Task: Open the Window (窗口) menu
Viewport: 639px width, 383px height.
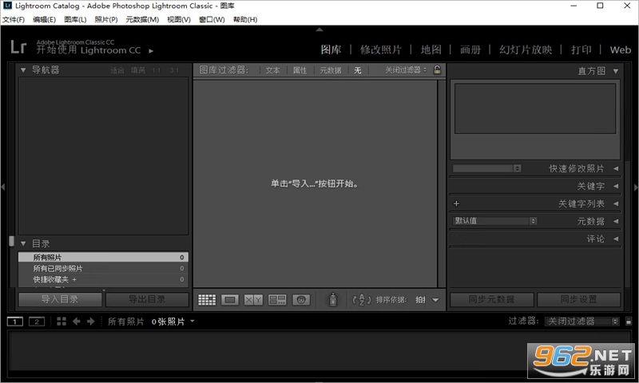Action: [212, 19]
